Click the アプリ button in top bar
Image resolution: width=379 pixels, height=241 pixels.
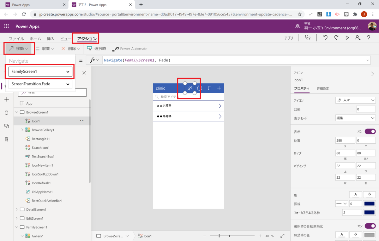289,38
